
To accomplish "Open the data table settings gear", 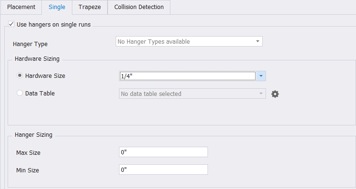I will pyautogui.click(x=275, y=94).
